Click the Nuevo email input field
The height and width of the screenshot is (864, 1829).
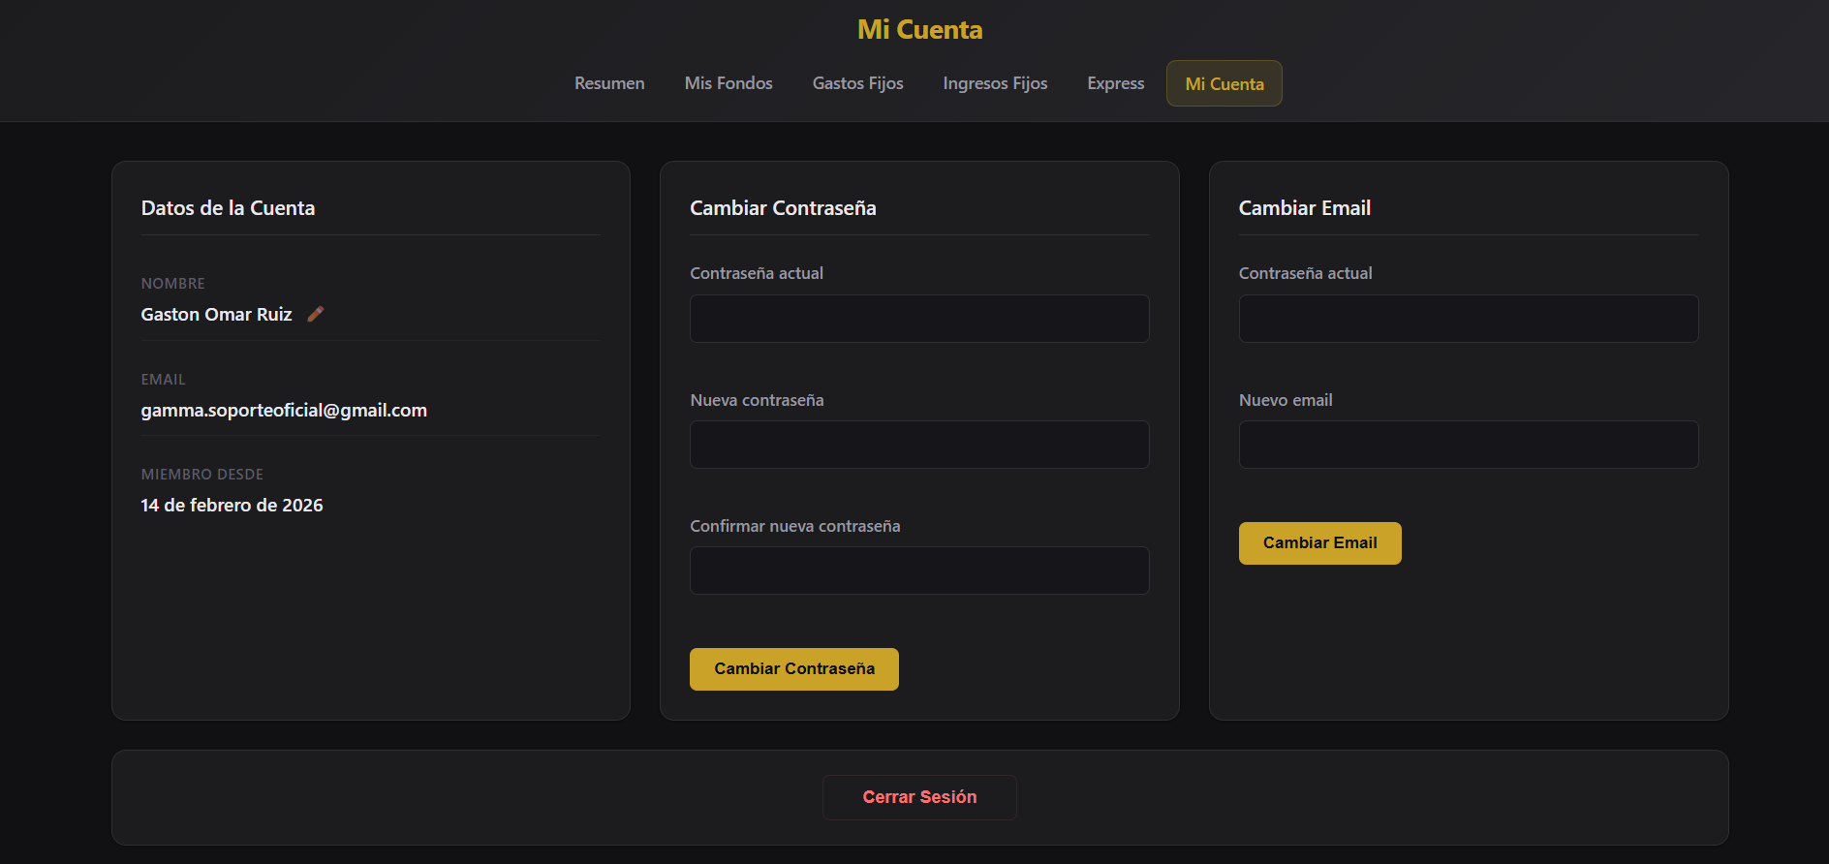pyautogui.click(x=1468, y=445)
